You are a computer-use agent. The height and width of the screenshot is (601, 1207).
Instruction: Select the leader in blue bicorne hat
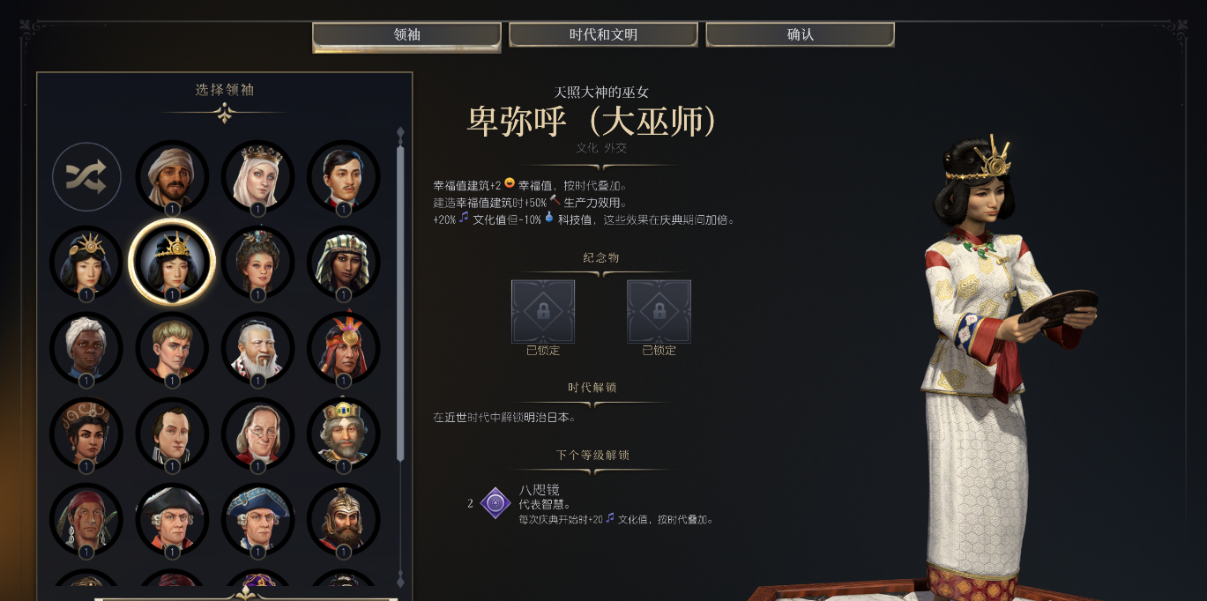point(257,519)
